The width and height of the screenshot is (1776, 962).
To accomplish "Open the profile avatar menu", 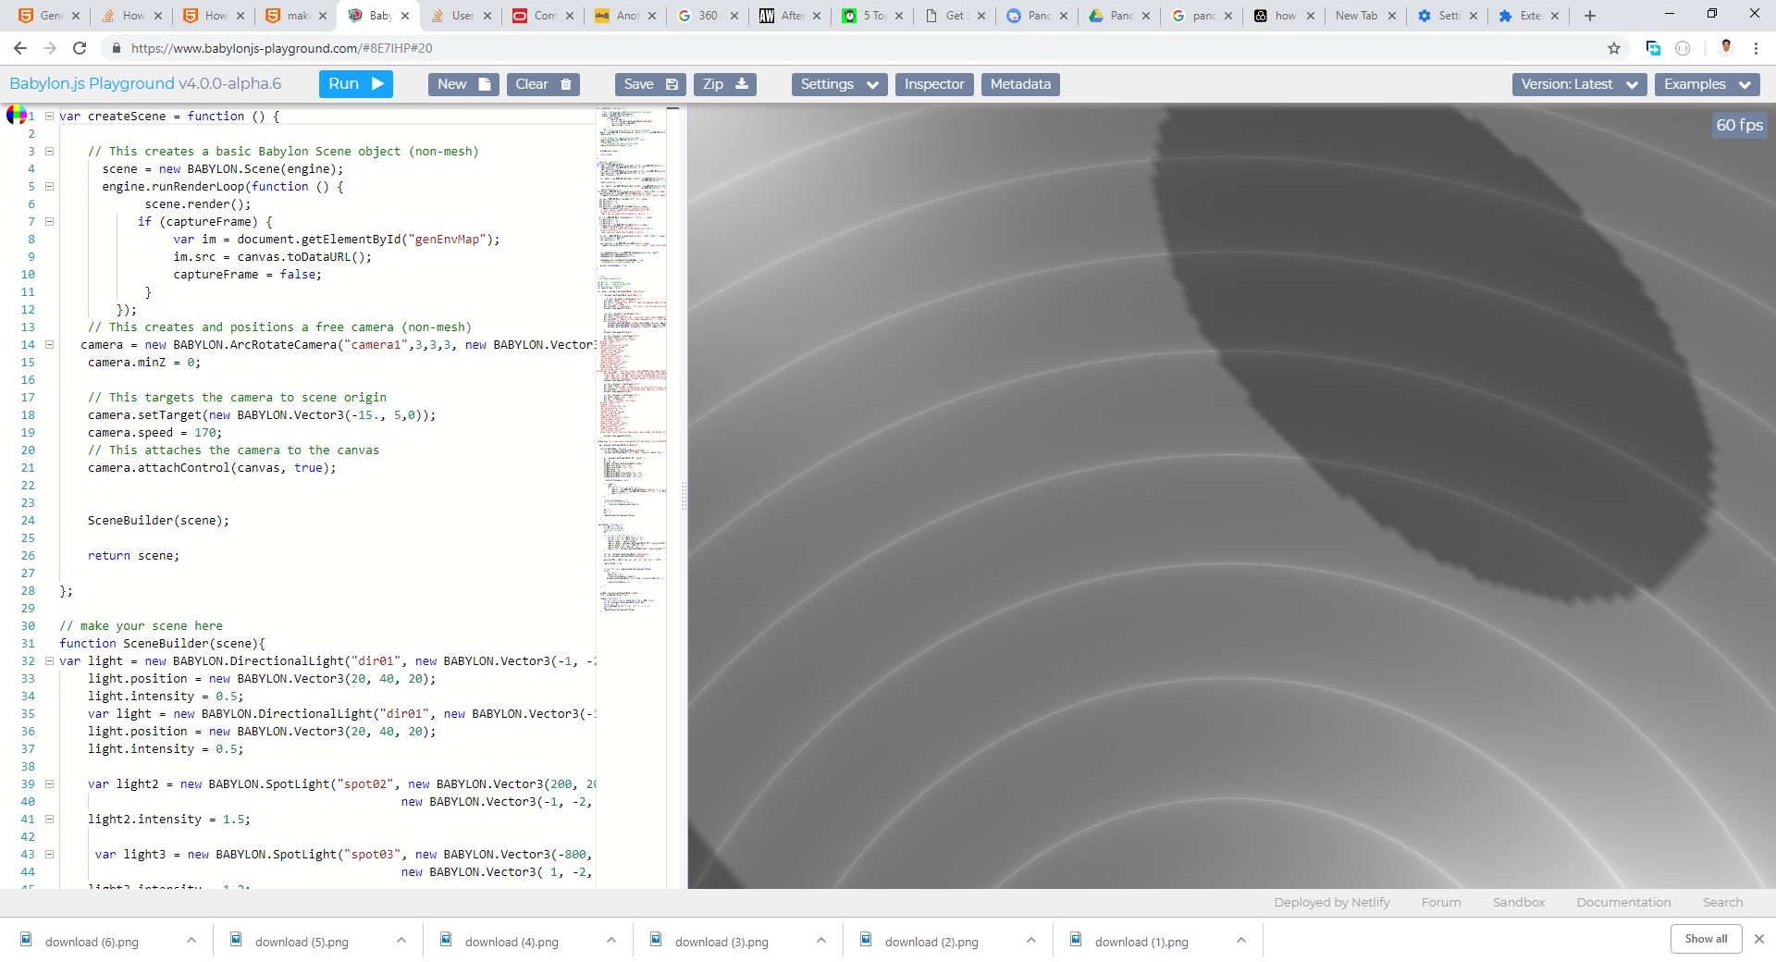I will 1726,48.
